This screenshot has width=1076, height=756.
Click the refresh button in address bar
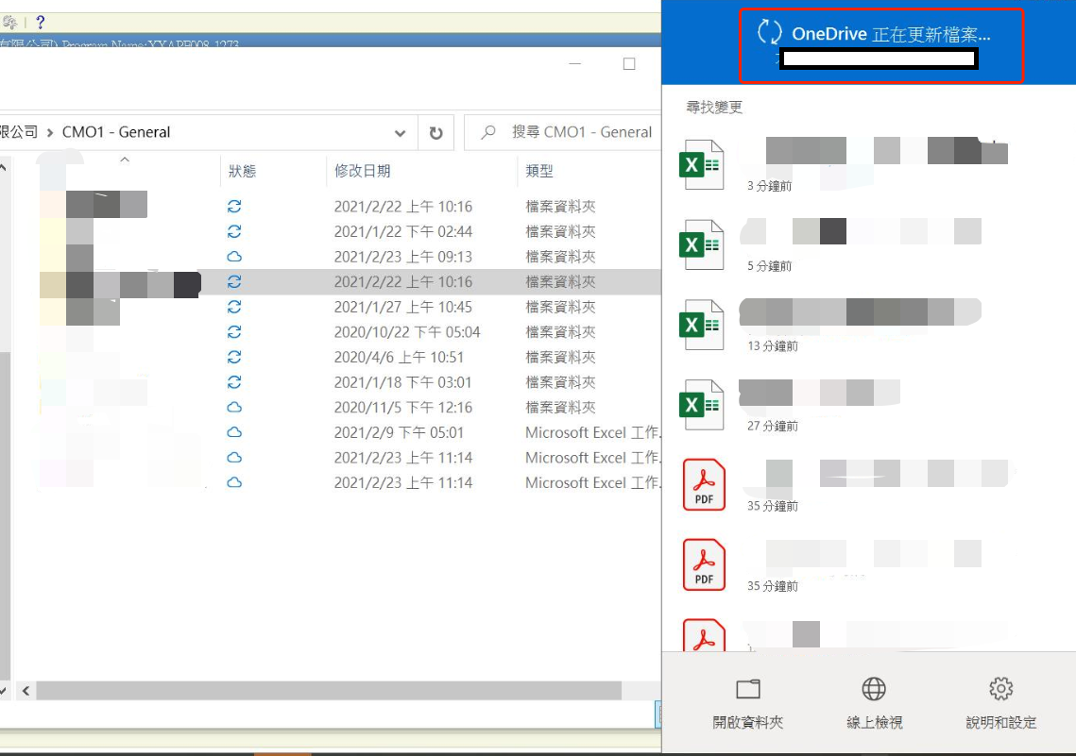coord(436,132)
